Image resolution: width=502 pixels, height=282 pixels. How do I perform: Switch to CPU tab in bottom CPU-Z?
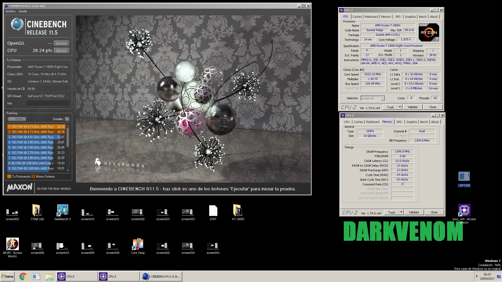[x=347, y=122]
